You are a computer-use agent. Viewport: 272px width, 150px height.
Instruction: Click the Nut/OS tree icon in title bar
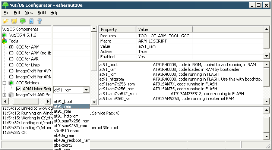[5, 5]
